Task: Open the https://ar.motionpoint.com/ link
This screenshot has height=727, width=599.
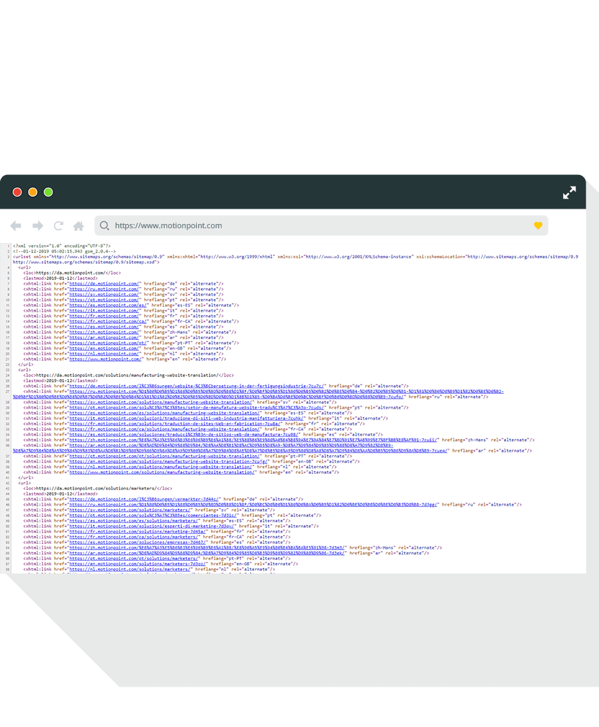Action: (x=104, y=337)
